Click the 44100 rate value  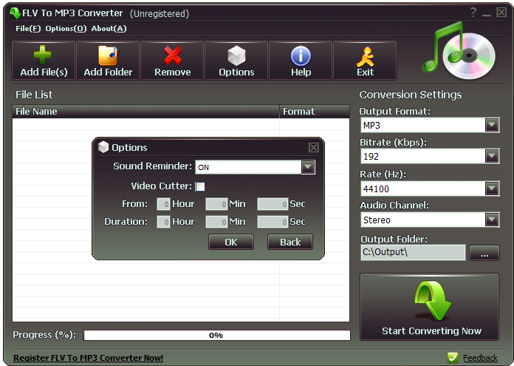[x=376, y=189]
